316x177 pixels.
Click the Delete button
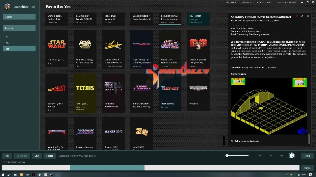50,156
